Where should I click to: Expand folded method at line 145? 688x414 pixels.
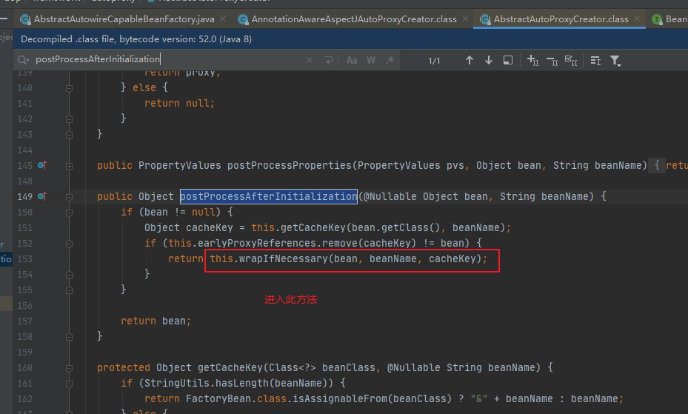point(69,166)
